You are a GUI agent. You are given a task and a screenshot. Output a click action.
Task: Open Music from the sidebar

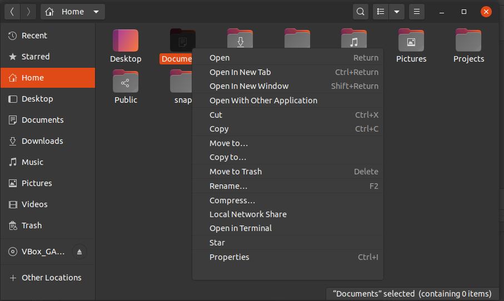click(48, 162)
